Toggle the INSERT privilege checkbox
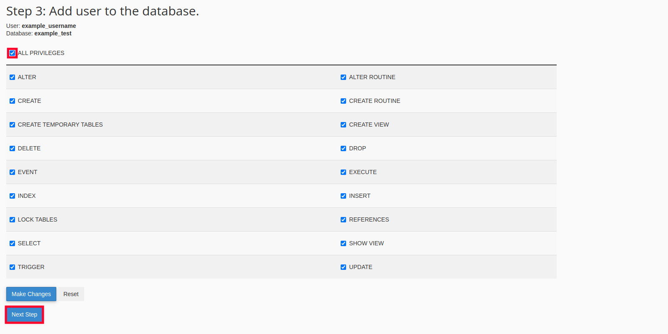This screenshot has width=668, height=334. pos(343,196)
